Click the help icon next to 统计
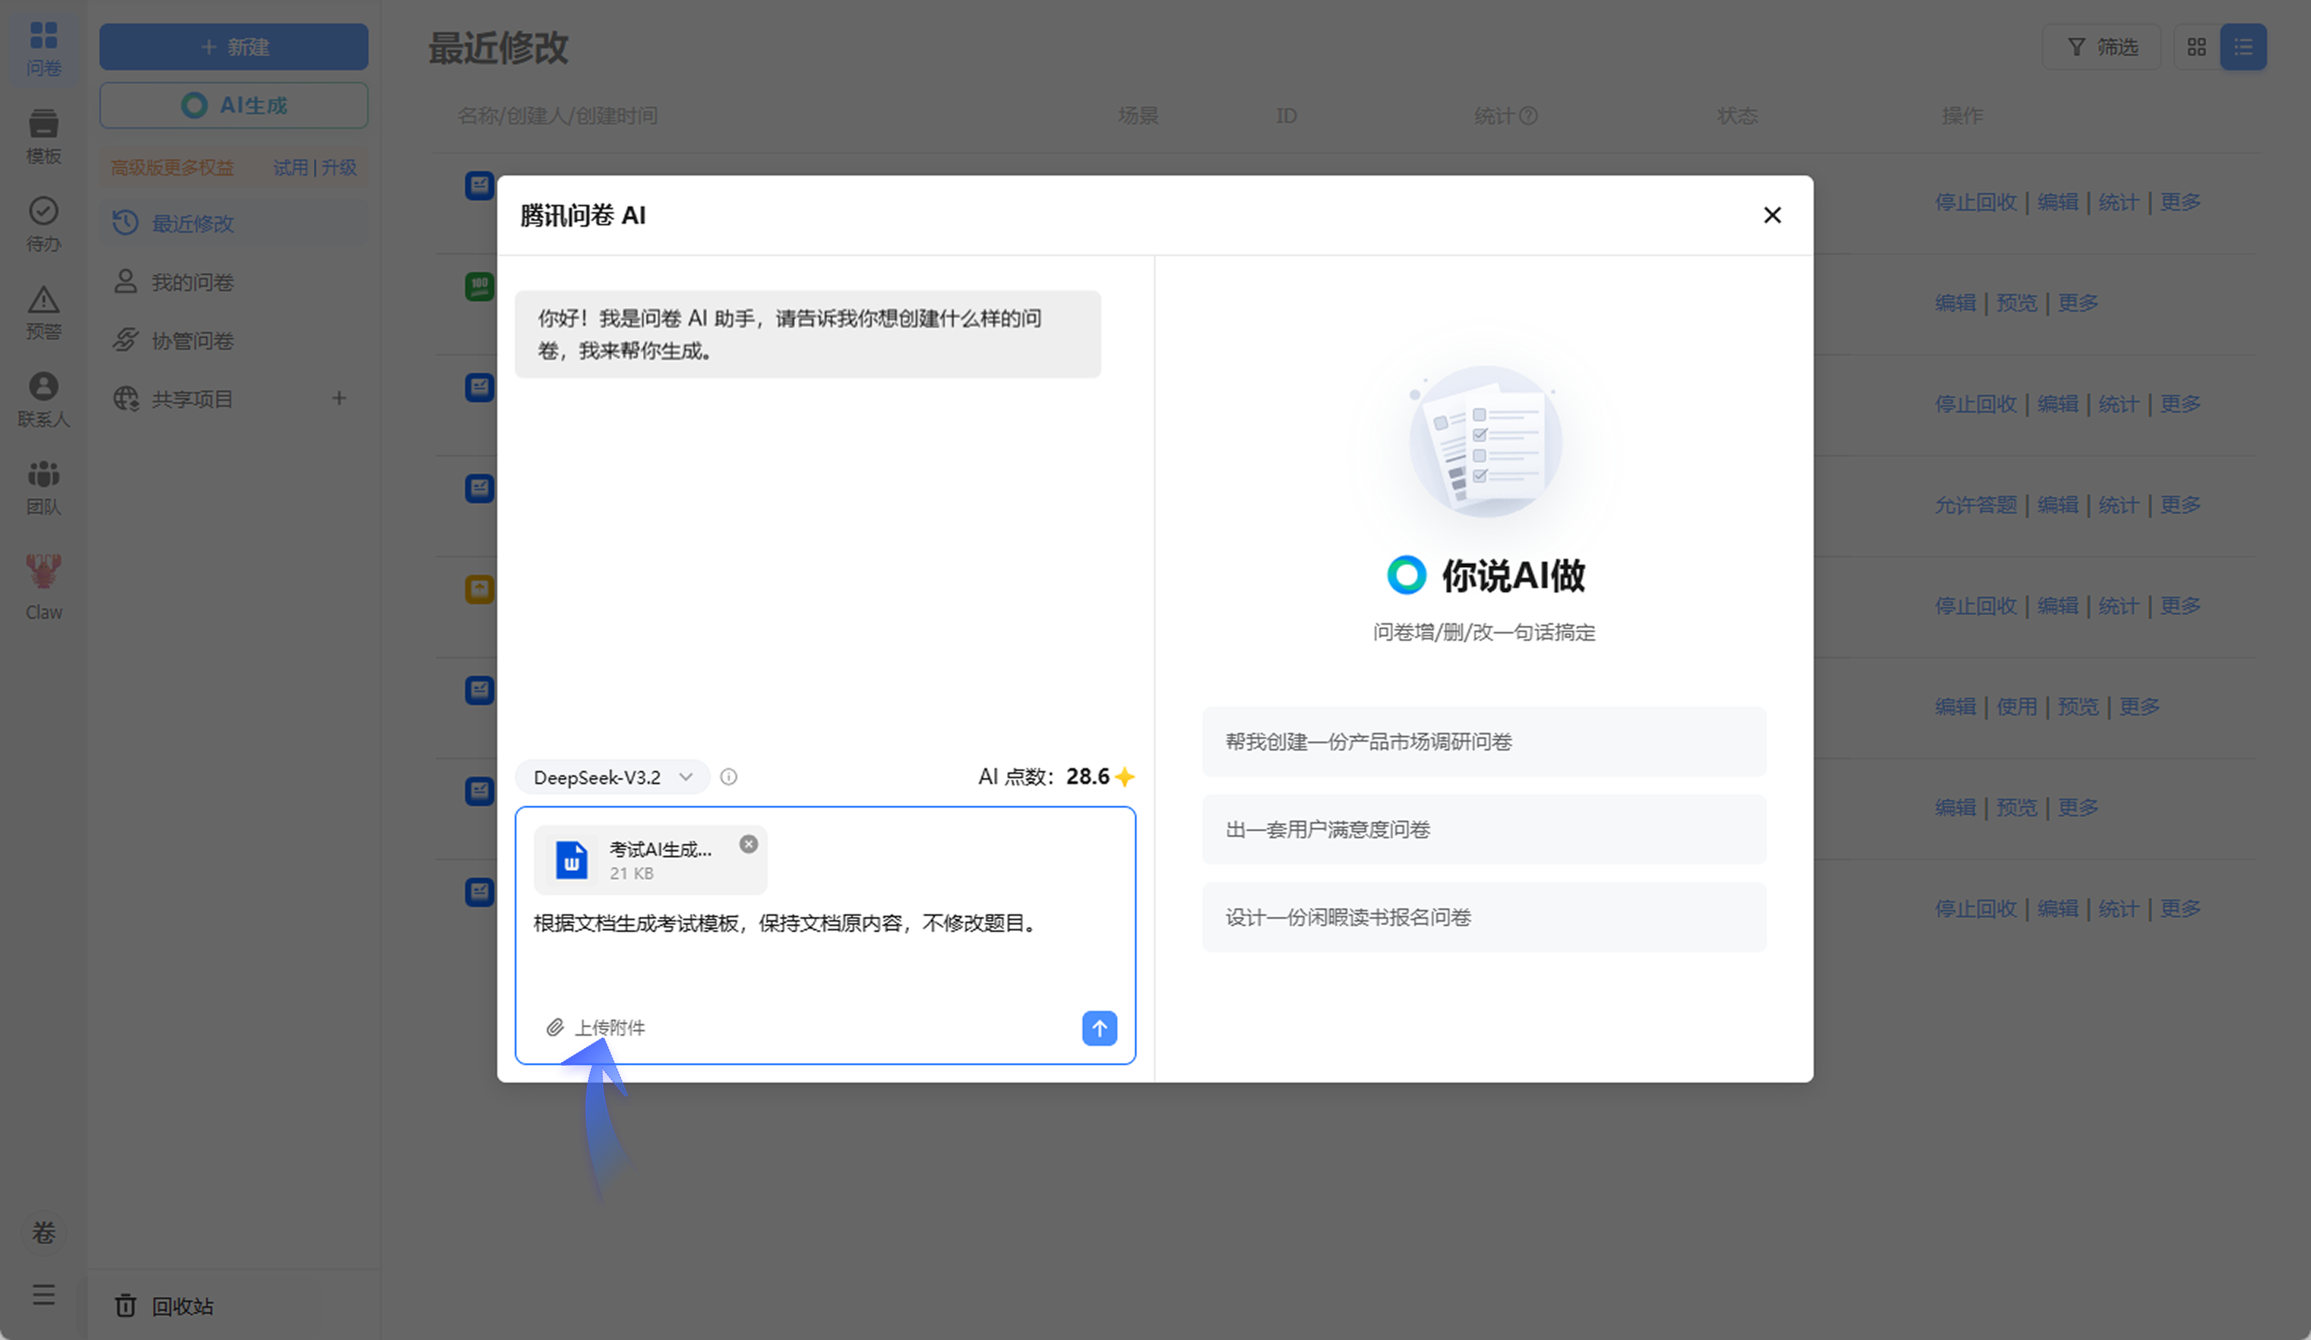Viewport: 2311px width, 1340px height. tap(1528, 116)
